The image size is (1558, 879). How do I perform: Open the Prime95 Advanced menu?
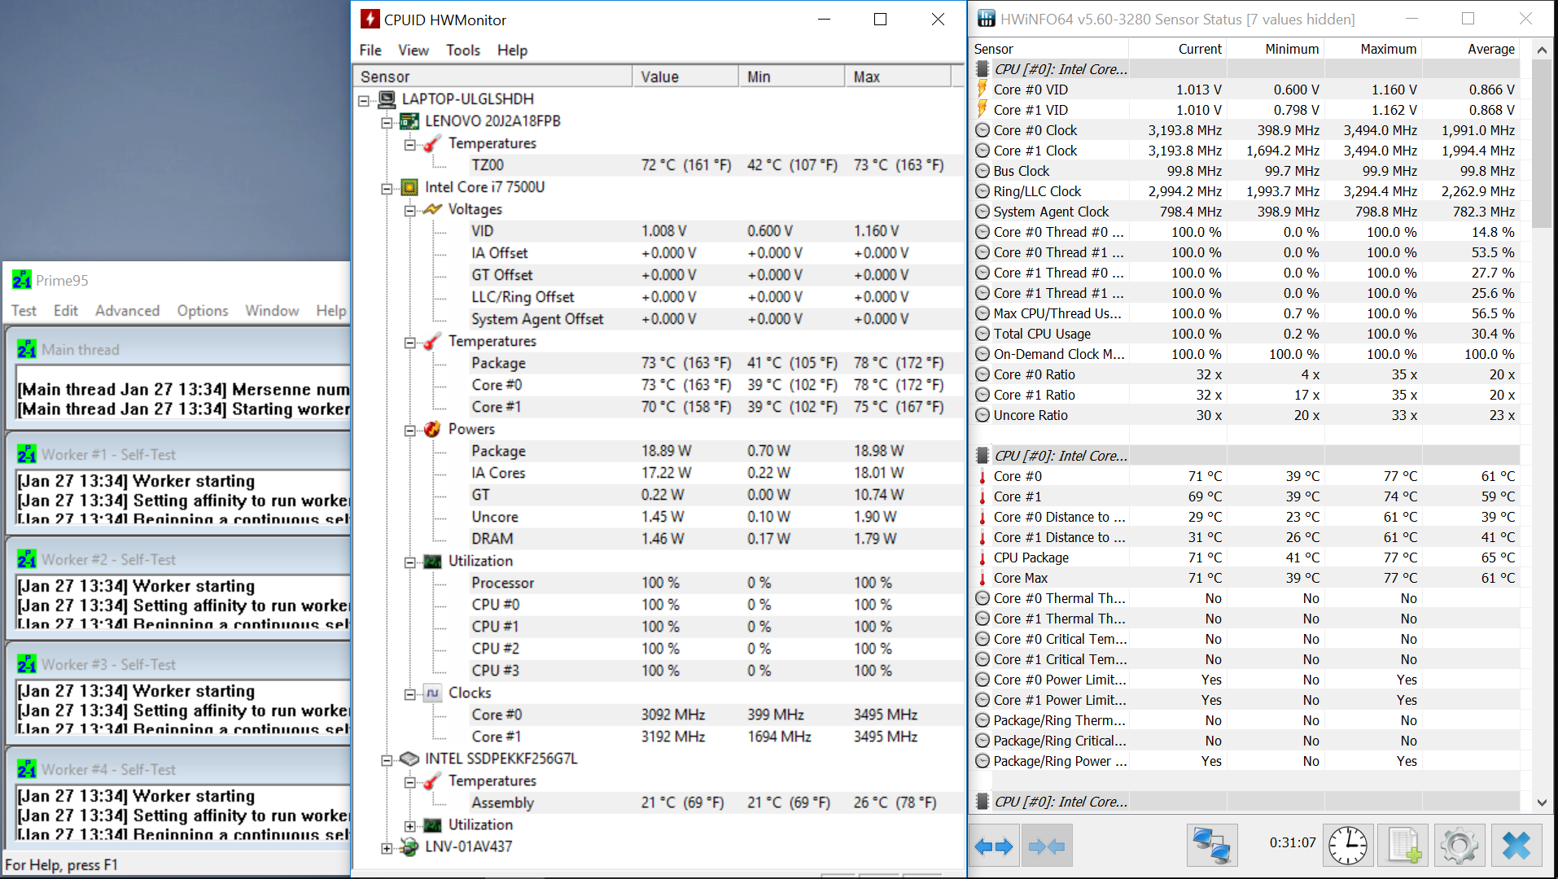[x=128, y=310]
